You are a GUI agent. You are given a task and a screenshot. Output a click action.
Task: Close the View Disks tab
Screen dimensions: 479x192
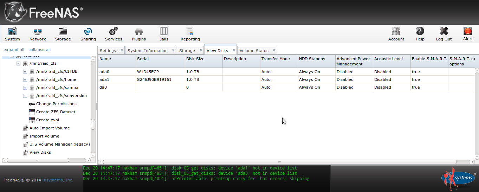pyautogui.click(x=234, y=50)
